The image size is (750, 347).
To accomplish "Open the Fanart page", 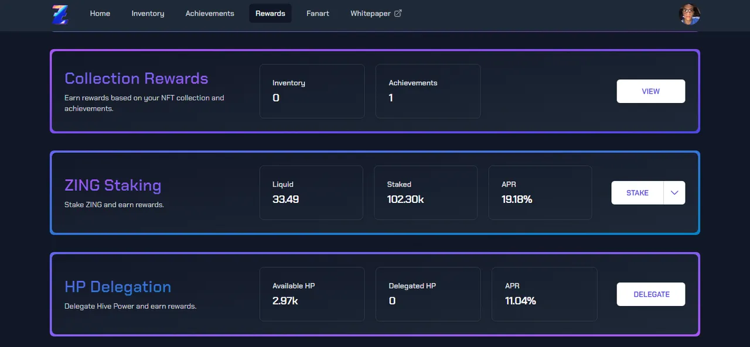I will click(x=318, y=13).
